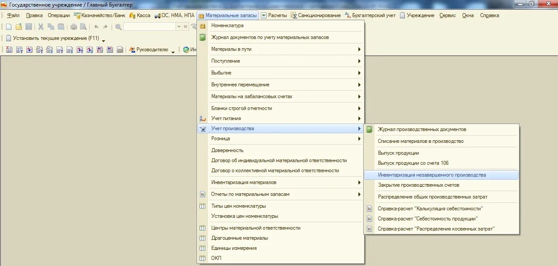This screenshot has width=558, height=266.
Task: Open the Расчеты menu
Action: click(x=274, y=15)
